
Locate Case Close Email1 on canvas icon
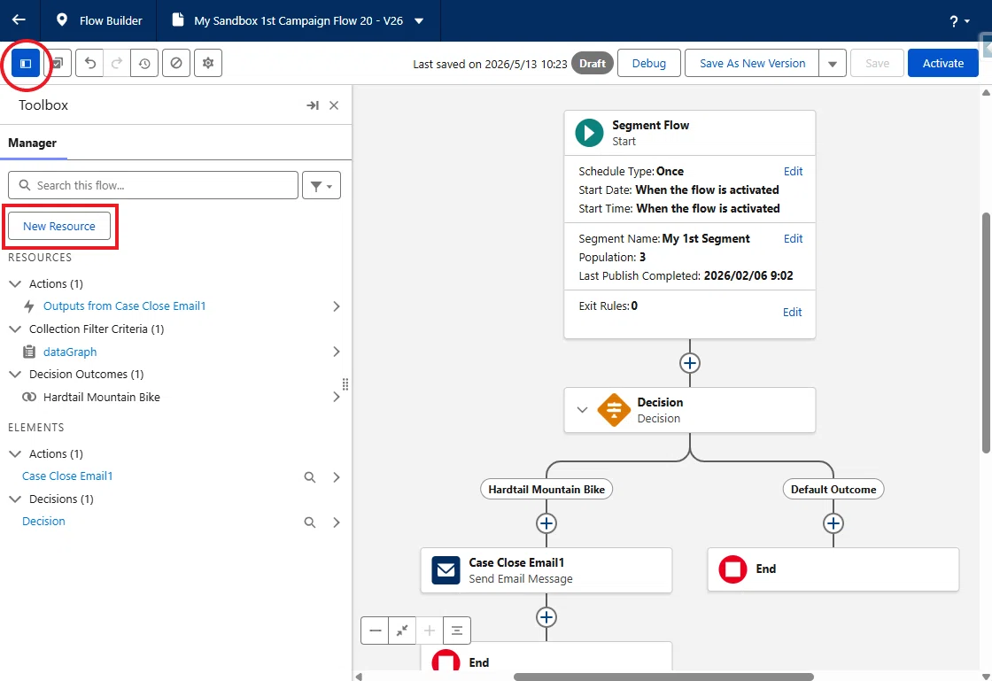point(310,477)
